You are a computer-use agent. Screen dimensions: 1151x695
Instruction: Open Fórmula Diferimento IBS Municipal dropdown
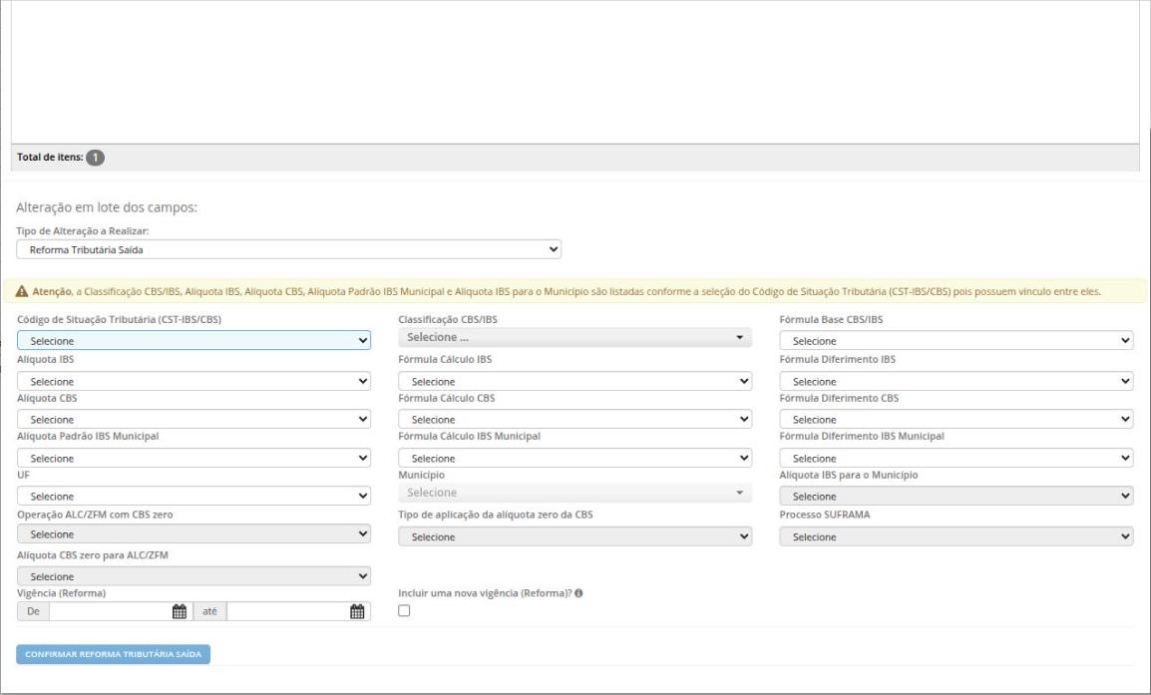click(x=956, y=458)
